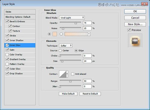150x110 pixels.
Task: Select Blending Options: Default
Action: 20,17
